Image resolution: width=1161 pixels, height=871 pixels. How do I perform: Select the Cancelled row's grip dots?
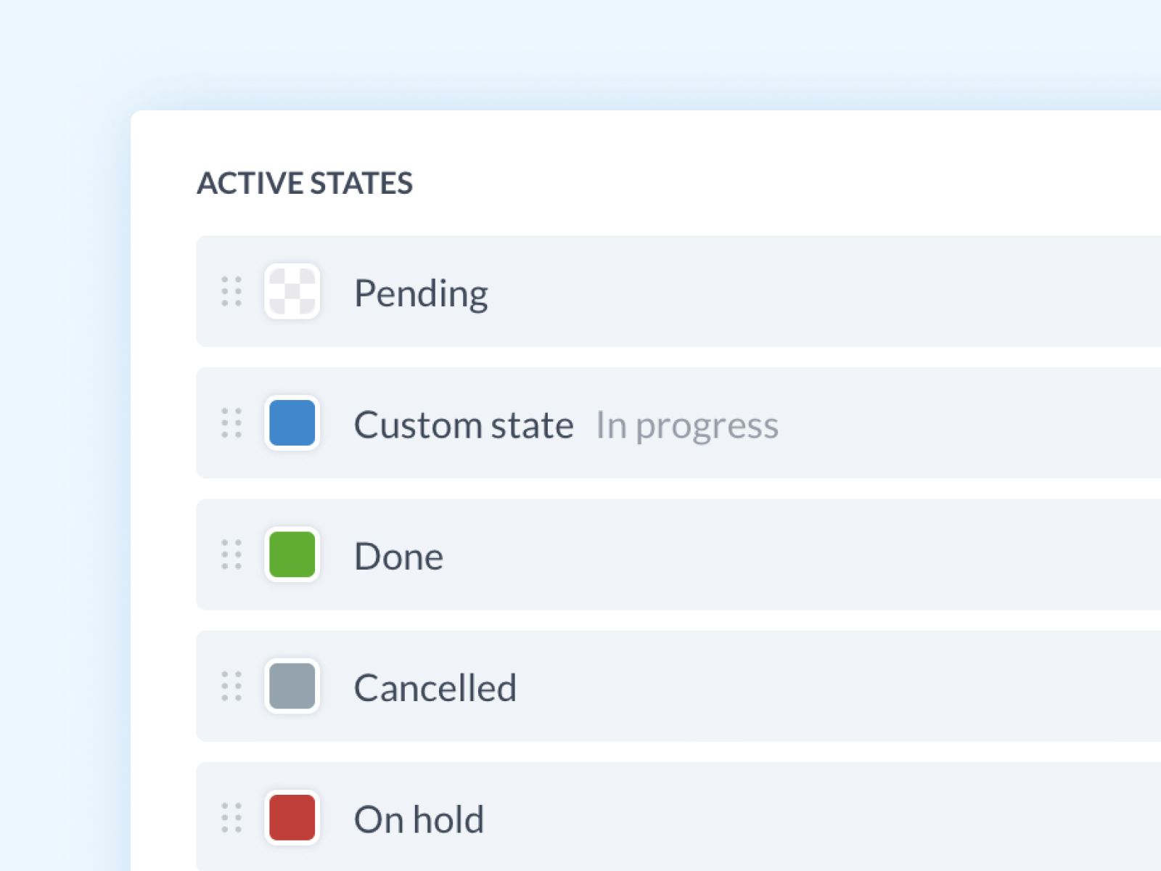pyautogui.click(x=231, y=686)
